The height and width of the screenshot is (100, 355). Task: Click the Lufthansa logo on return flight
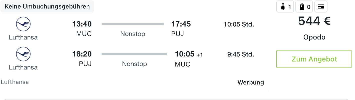click(23, 54)
